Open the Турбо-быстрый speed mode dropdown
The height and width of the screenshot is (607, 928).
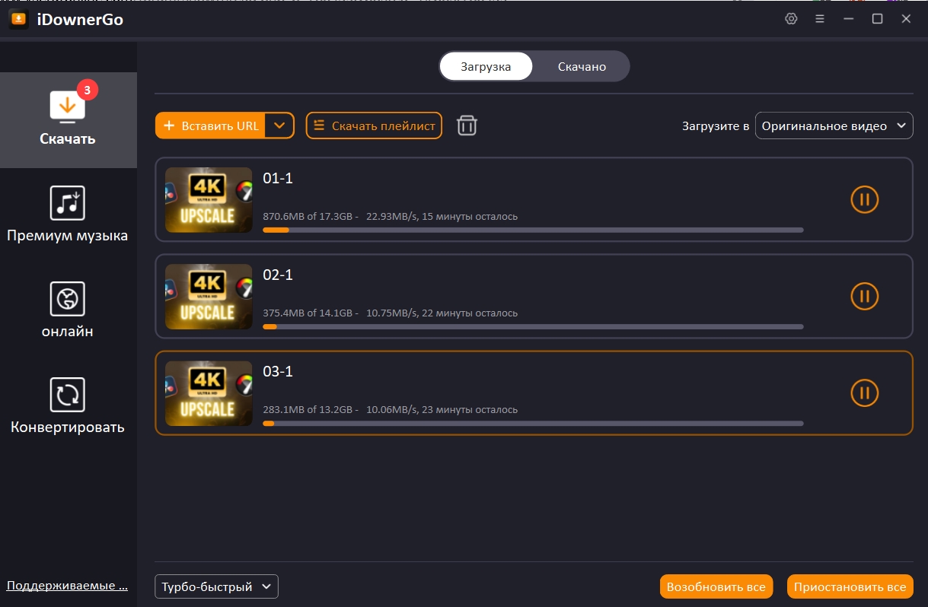coord(216,586)
